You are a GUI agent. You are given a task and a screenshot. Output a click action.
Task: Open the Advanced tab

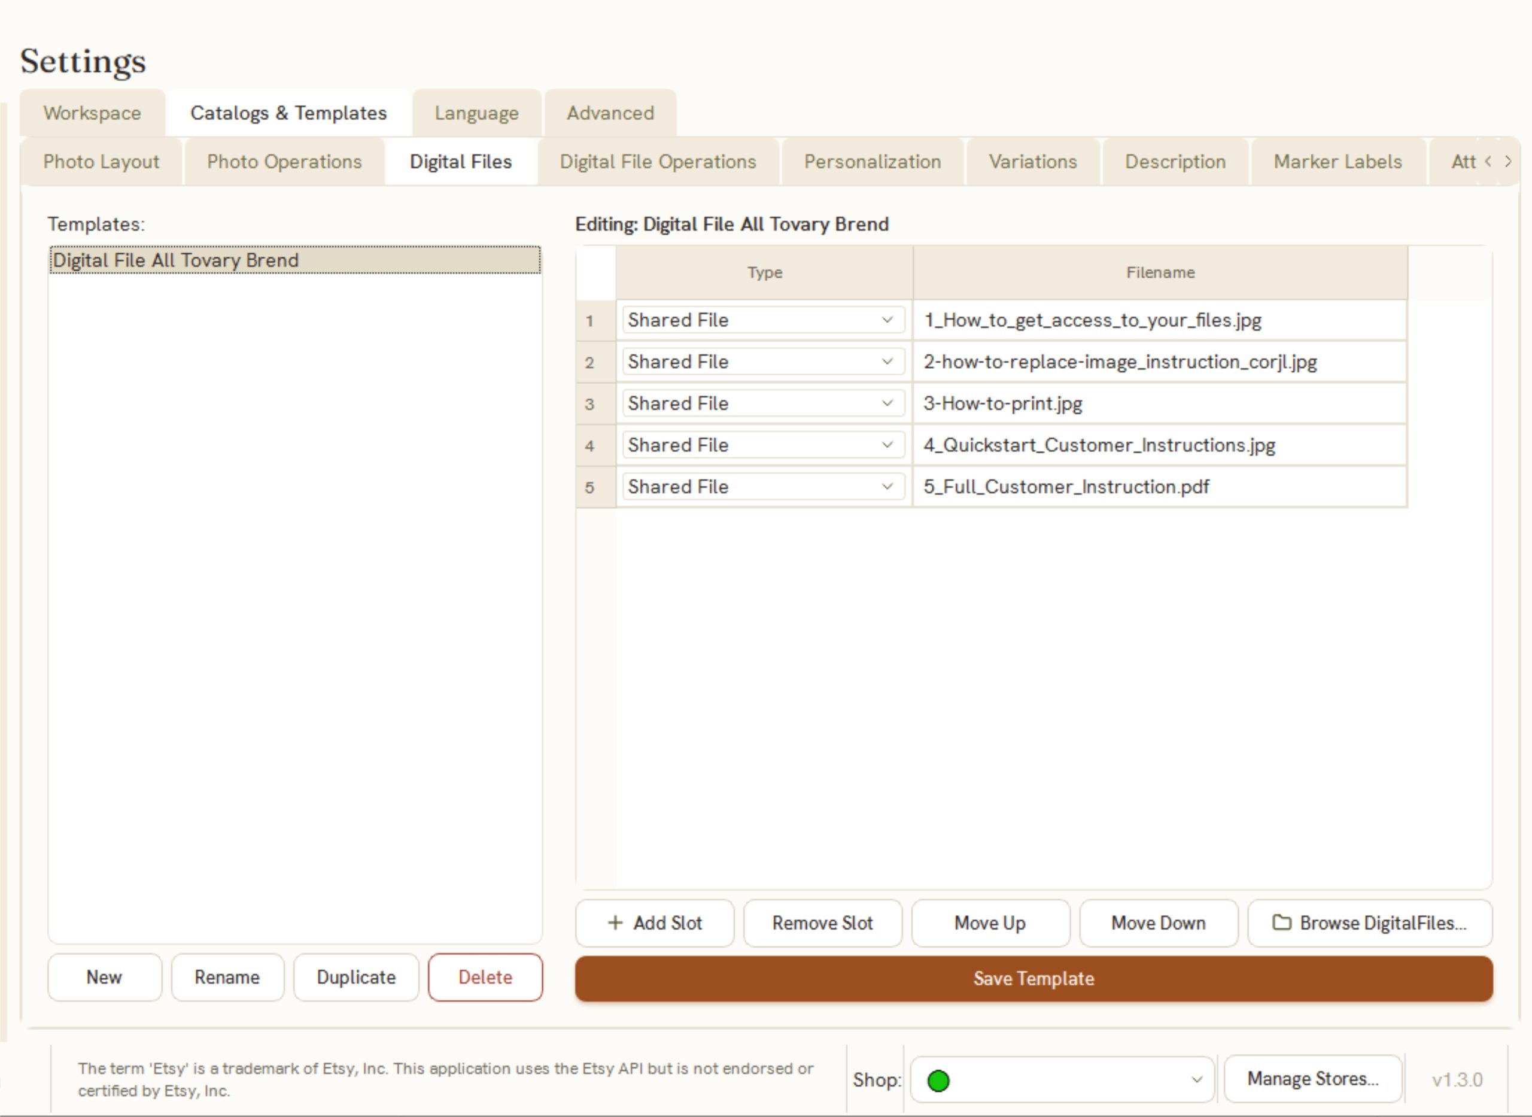[x=610, y=113]
